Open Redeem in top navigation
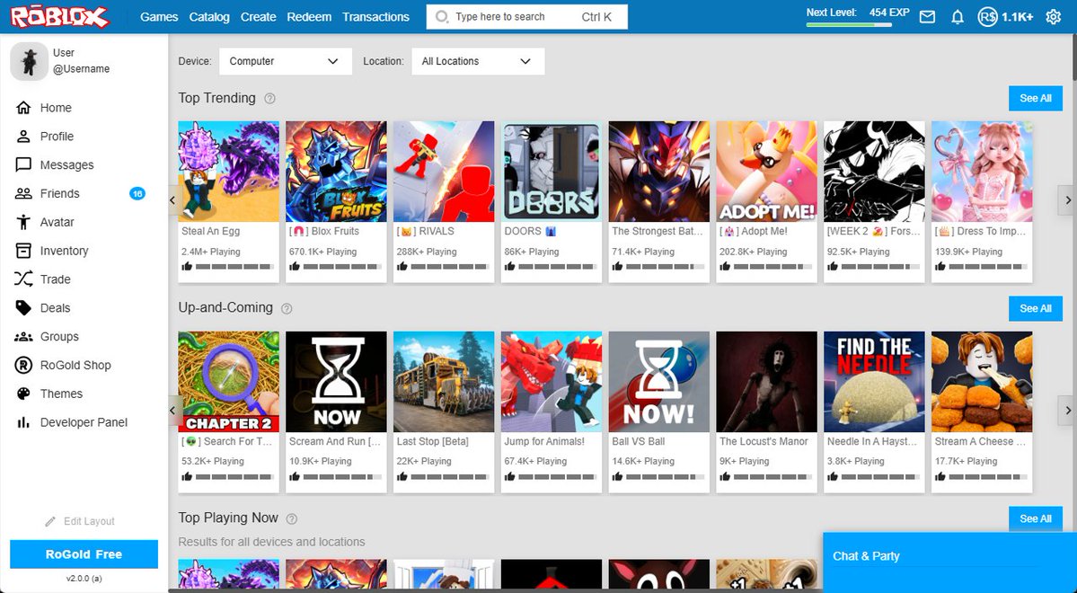The width and height of the screenshot is (1077, 593). click(309, 17)
